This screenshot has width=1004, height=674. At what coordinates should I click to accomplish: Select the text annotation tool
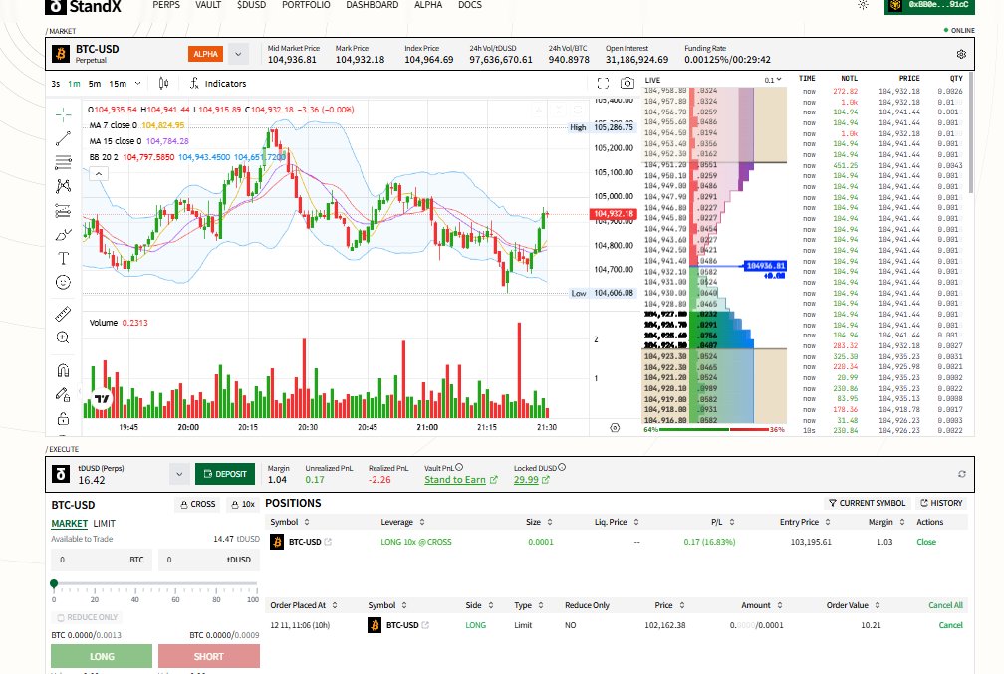63,258
